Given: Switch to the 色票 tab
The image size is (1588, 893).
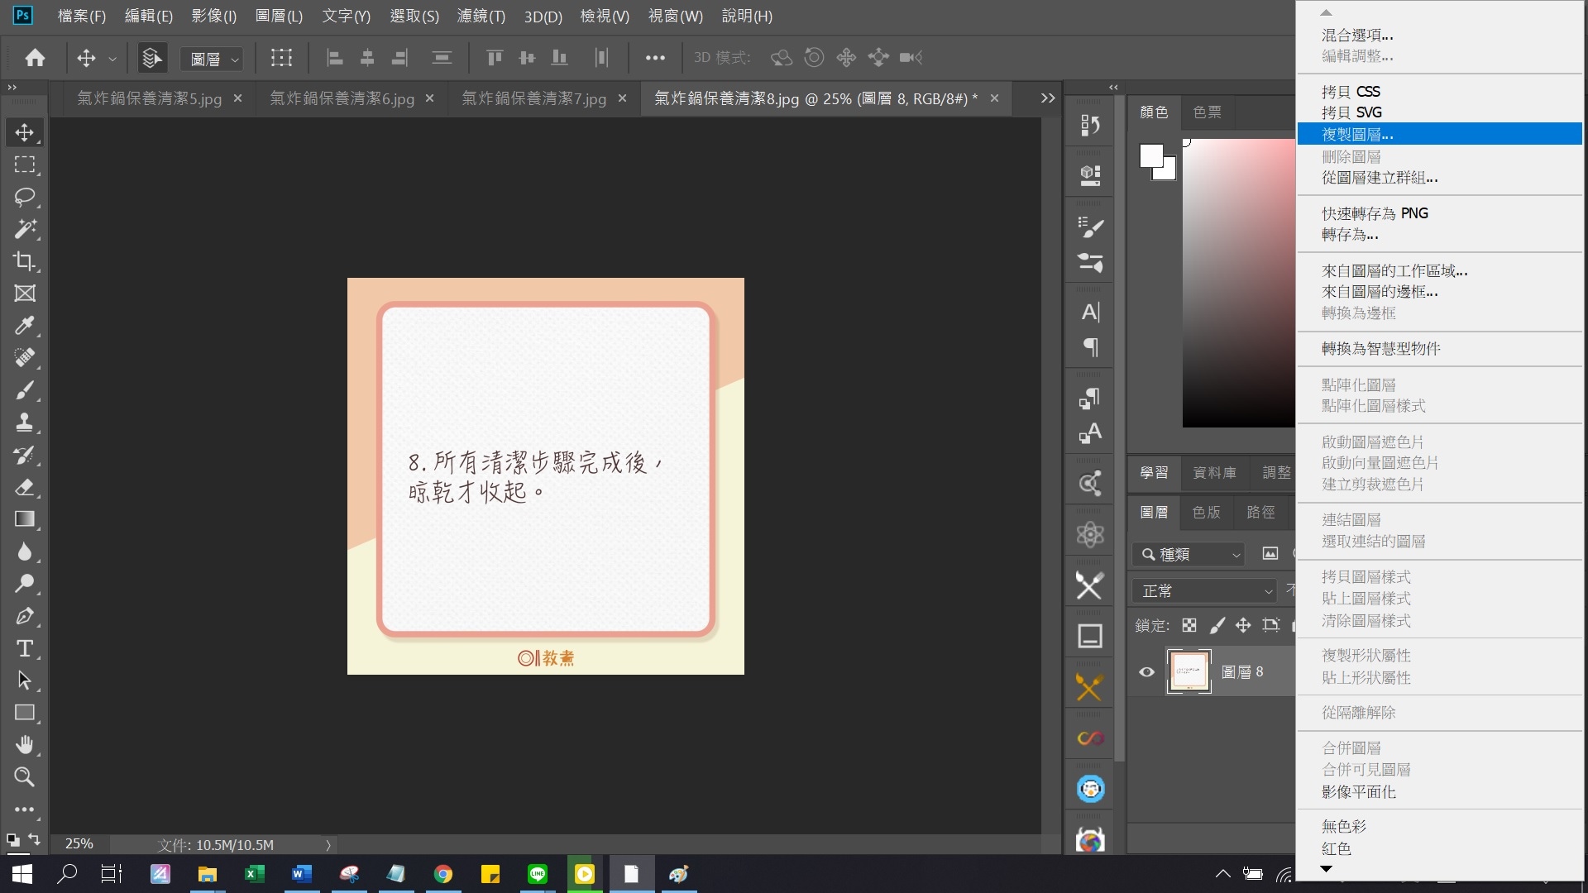Looking at the screenshot, I should click(1206, 112).
